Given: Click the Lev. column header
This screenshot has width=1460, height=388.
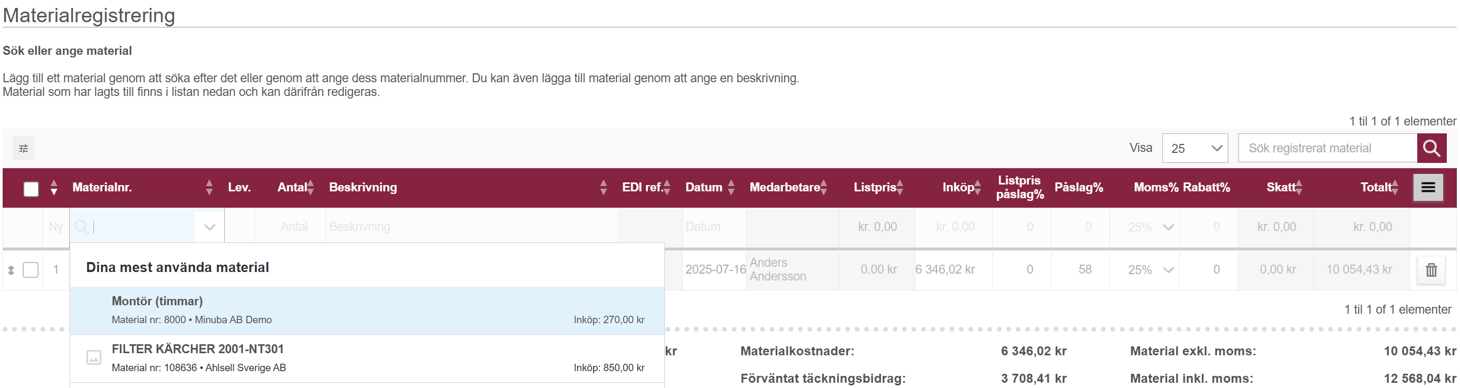Looking at the screenshot, I should pos(239,188).
